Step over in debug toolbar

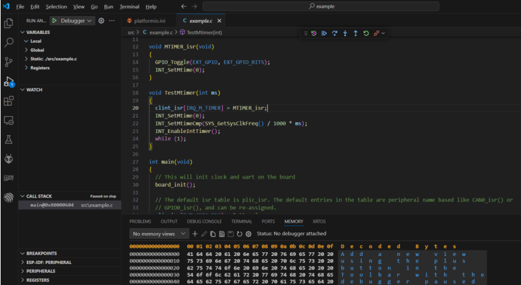(x=335, y=33)
